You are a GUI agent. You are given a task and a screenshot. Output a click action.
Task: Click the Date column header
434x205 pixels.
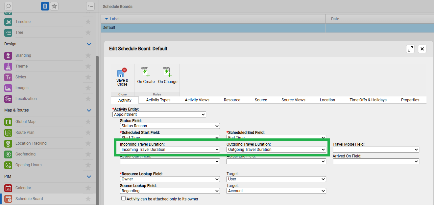[380, 19]
